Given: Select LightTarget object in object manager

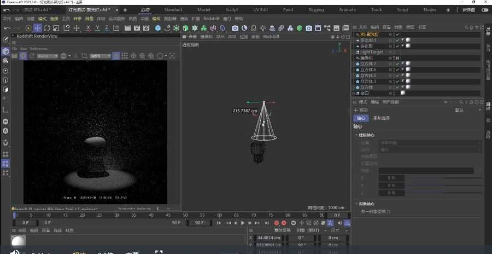Looking at the screenshot, I should [x=371, y=52].
